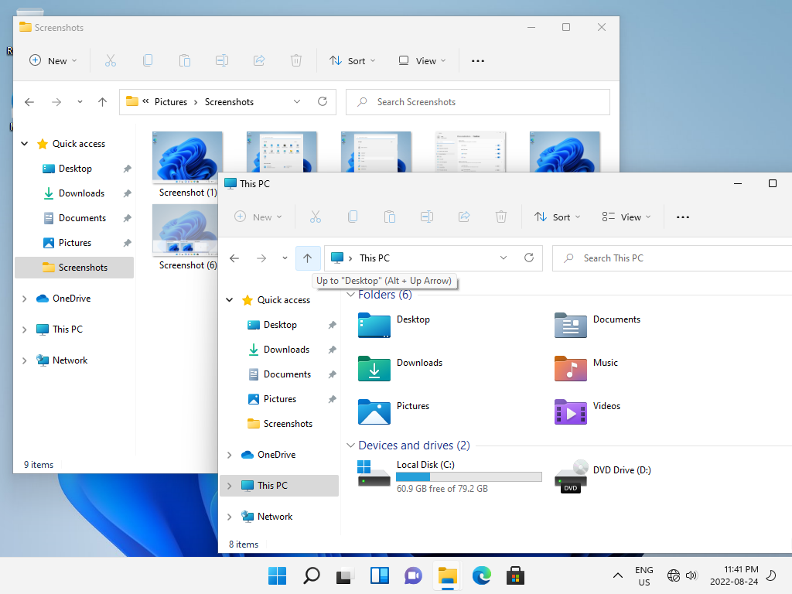
Task: Click the New button in Screenshots window
Action: tap(53, 60)
